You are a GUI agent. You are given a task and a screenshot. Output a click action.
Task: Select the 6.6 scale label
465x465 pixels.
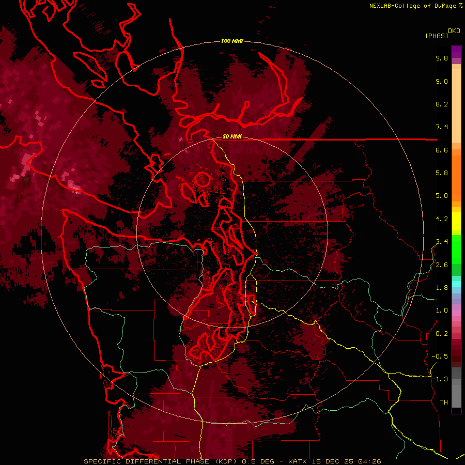click(x=442, y=150)
